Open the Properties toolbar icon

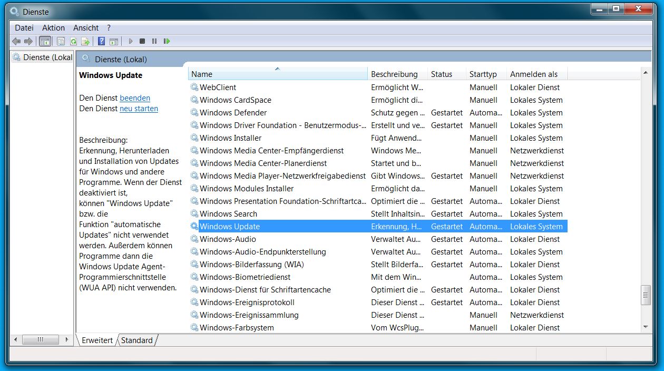(61, 41)
